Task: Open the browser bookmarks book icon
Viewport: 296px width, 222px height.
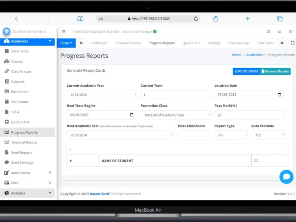Action: pyautogui.click(x=80, y=19)
